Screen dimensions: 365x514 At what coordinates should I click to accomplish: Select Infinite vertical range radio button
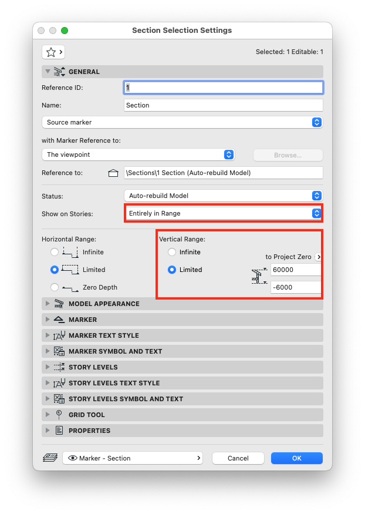tap(172, 252)
